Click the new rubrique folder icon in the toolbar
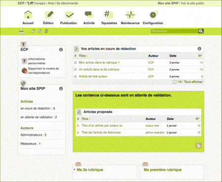Viewport: 222px width, 182px height. tap(33, 31)
